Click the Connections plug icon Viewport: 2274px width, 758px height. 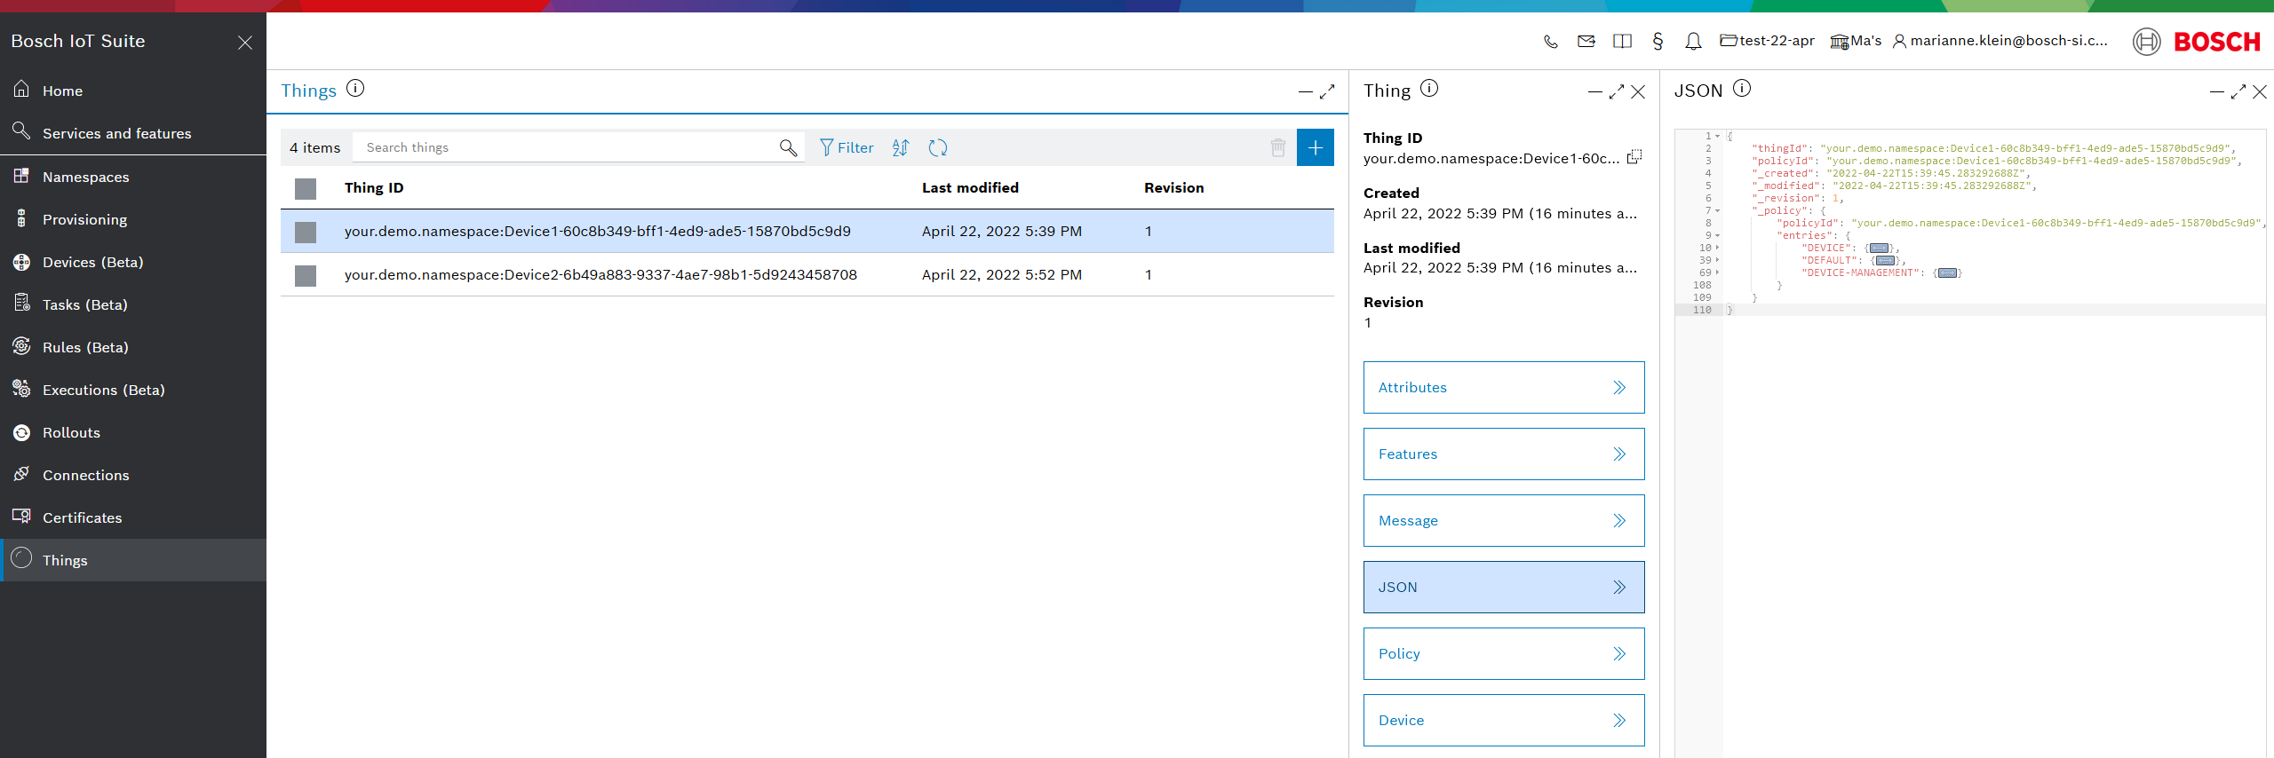[21, 473]
